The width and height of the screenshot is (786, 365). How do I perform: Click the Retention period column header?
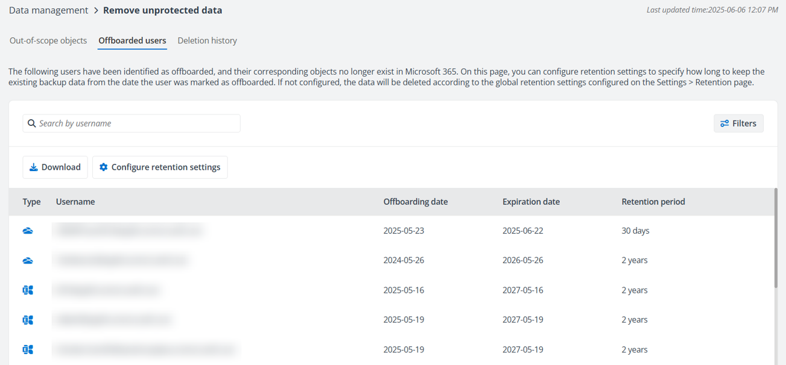pyautogui.click(x=653, y=201)
